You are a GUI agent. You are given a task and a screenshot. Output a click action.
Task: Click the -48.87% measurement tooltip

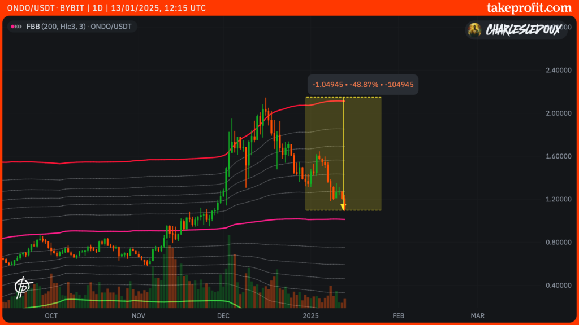coord(363,85)
